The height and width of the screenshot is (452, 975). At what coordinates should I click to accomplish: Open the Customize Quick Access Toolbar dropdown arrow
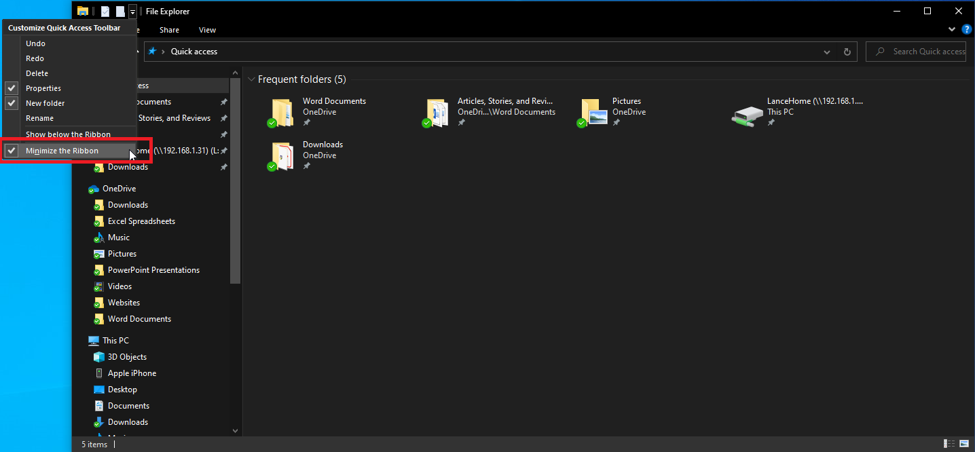tap(132, 11)
